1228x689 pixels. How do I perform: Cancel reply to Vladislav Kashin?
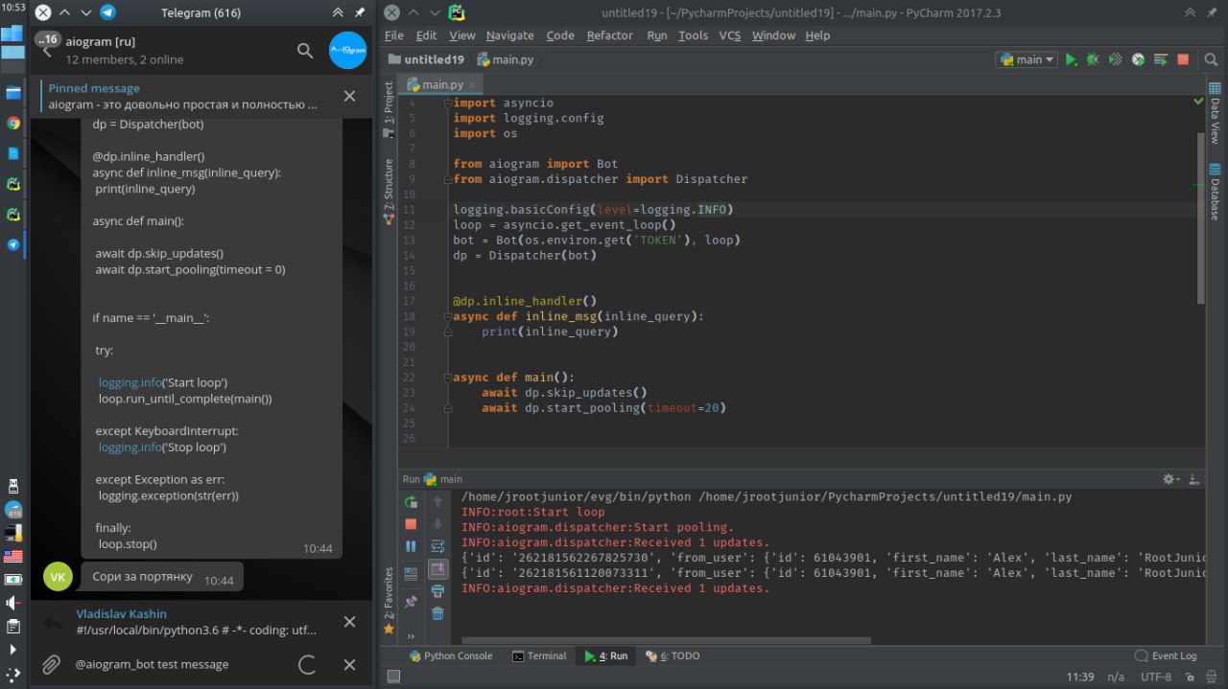click(349, 622)
